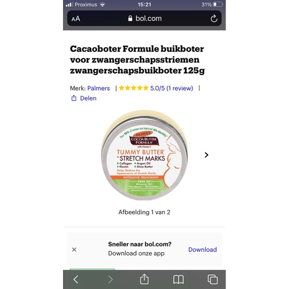
Task: Tap the reload page icon
Action: pyautogui.click(x=214, y=18)
